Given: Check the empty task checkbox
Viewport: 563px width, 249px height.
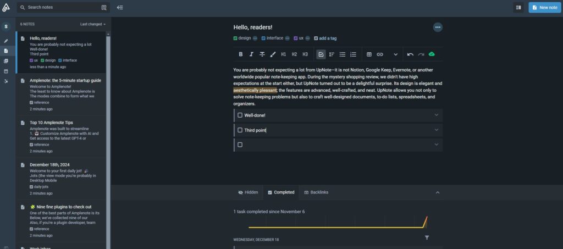Looking at the screenshot, I should [240, 145].
